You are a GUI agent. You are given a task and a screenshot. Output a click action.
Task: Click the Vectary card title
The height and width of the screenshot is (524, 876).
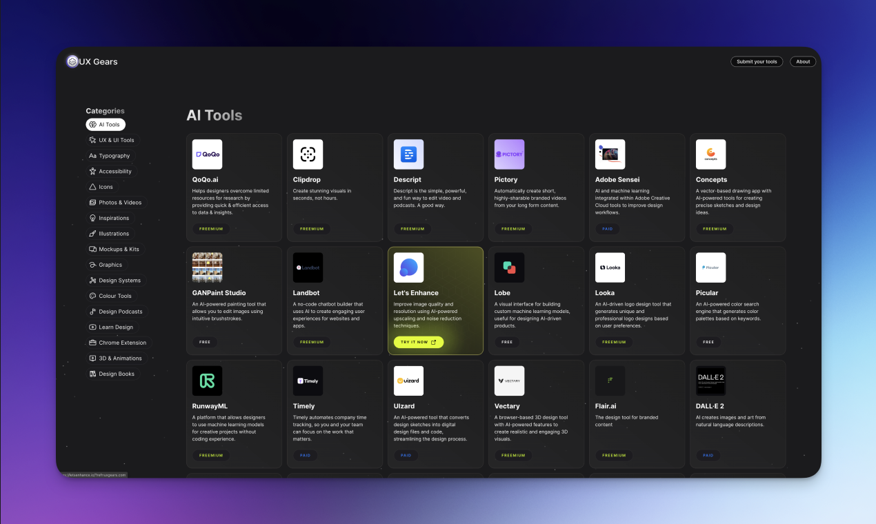(x=507, y=406)
